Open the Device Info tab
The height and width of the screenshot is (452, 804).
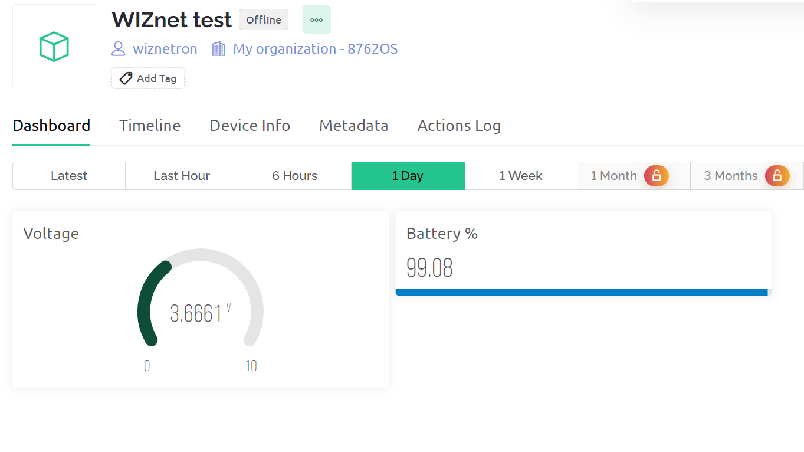[250, 126]
